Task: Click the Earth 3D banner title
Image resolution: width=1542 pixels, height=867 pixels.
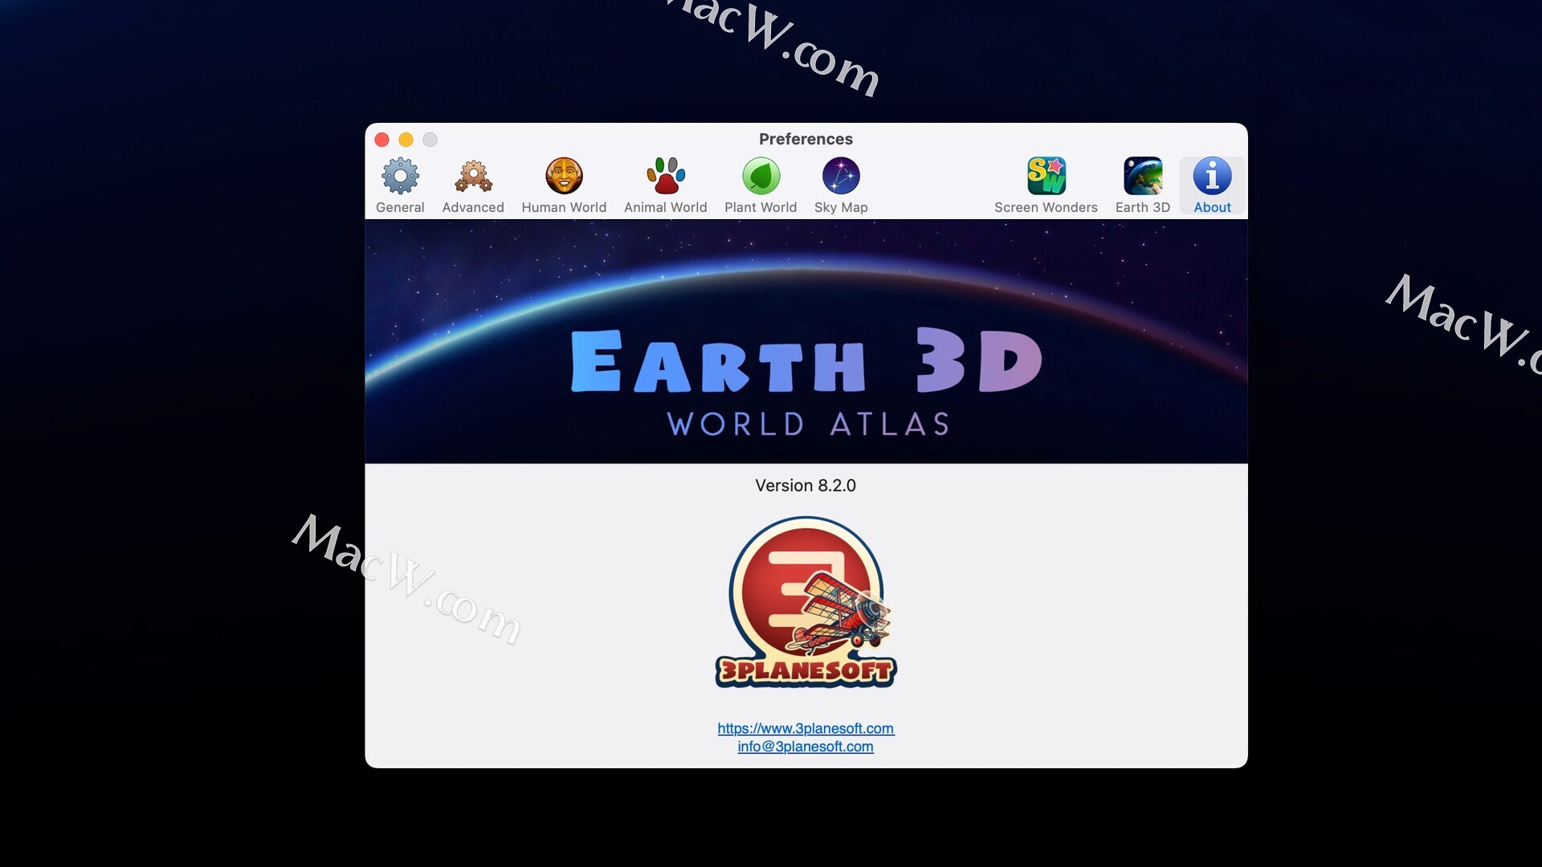Action: (806, 361)
